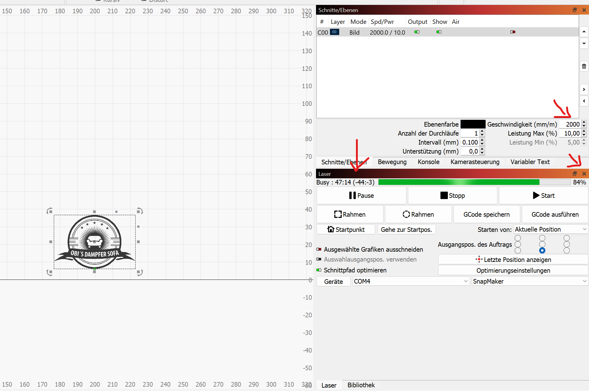Image resolution: width=589 pixels, height=391 pixels.
Task: Open the Starten von dropdown
Action: [551, 229]
